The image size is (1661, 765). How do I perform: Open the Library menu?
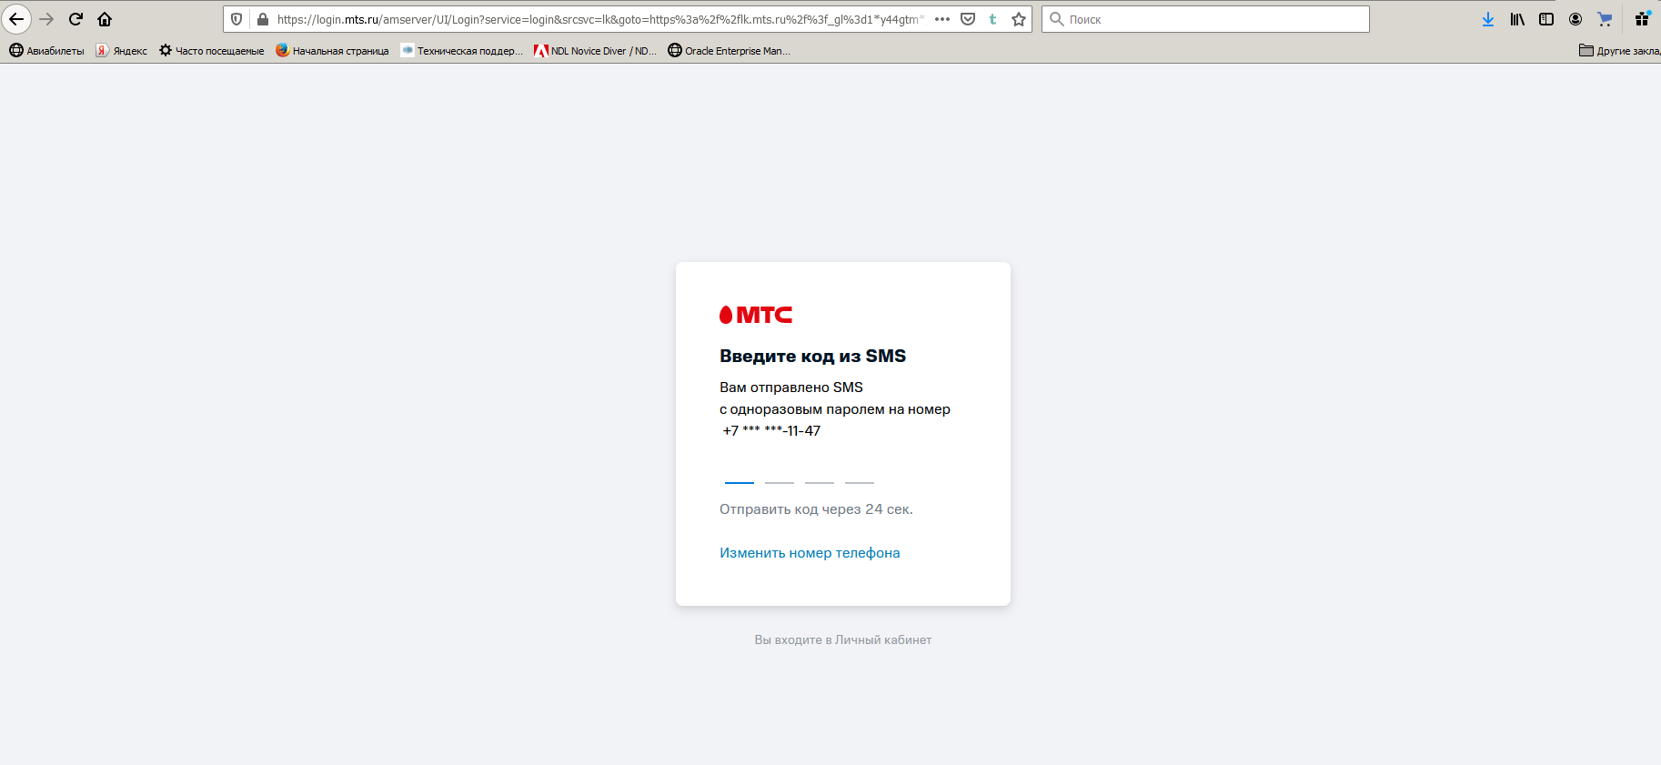[1517, 19]
